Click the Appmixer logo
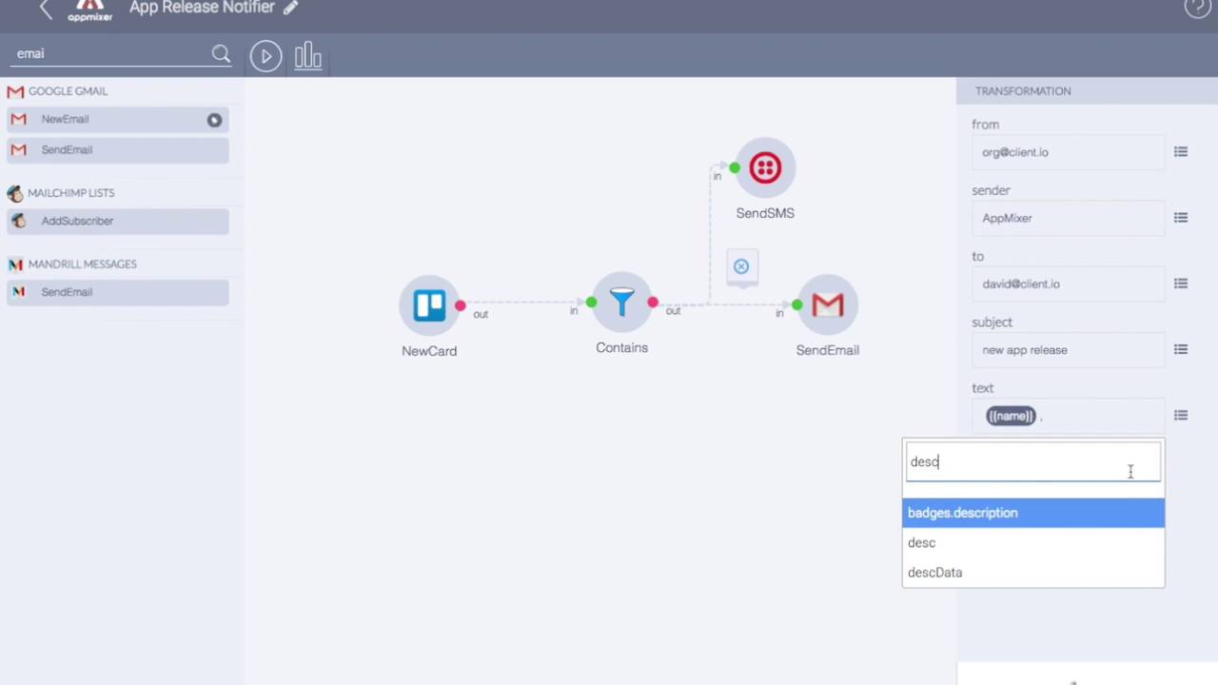 point(89,10)
